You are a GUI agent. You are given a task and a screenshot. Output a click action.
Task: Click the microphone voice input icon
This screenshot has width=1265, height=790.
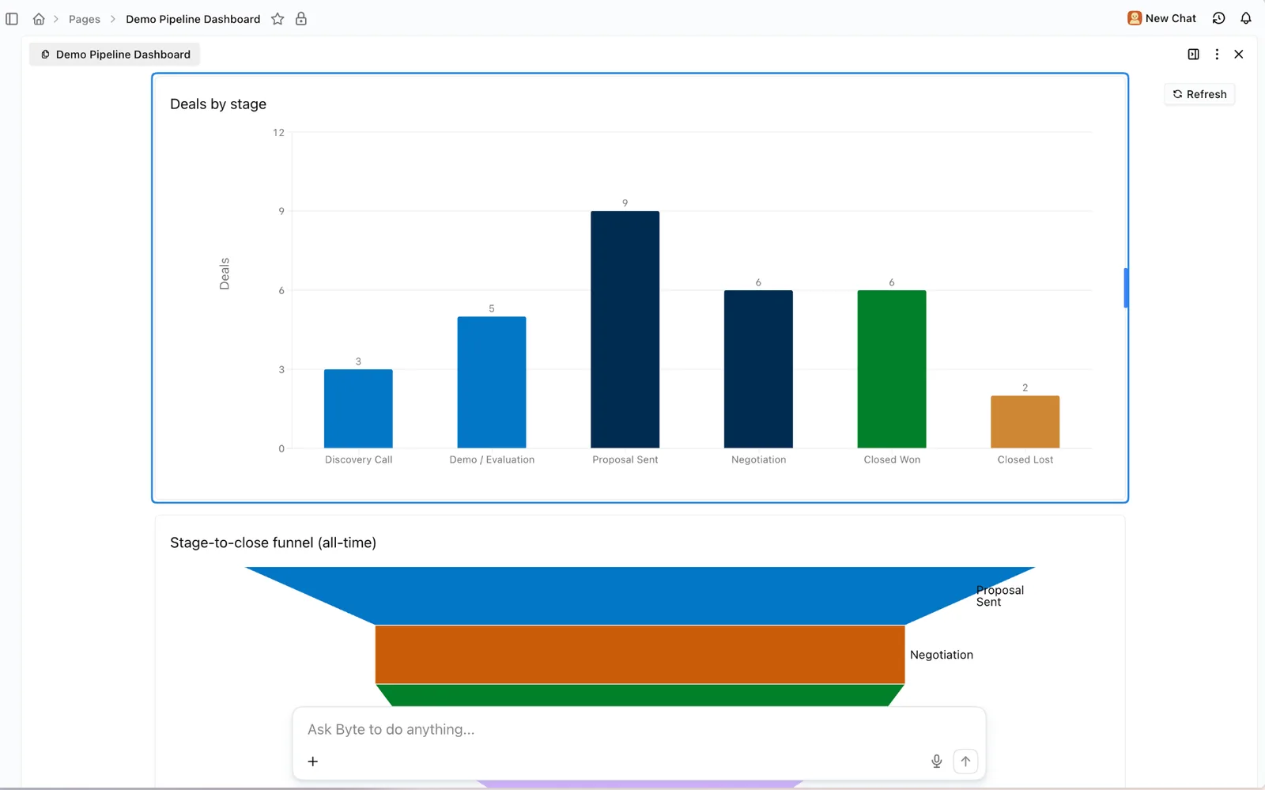[936, 761]
